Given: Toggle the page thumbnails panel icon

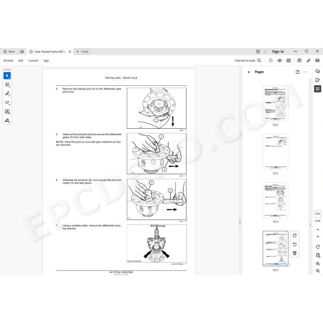Looking at the screenshot, I should pyautogui.click(x=317, y=89).
